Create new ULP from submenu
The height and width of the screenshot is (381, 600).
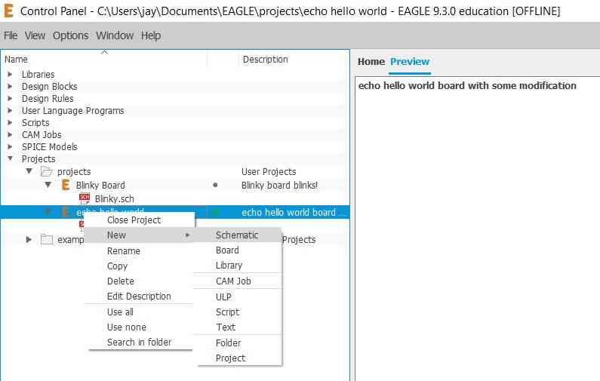coord(238,297)
